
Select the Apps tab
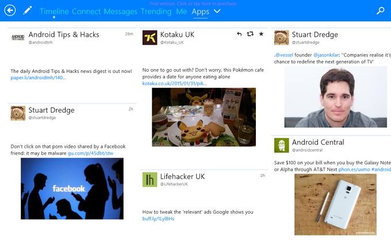201,11
